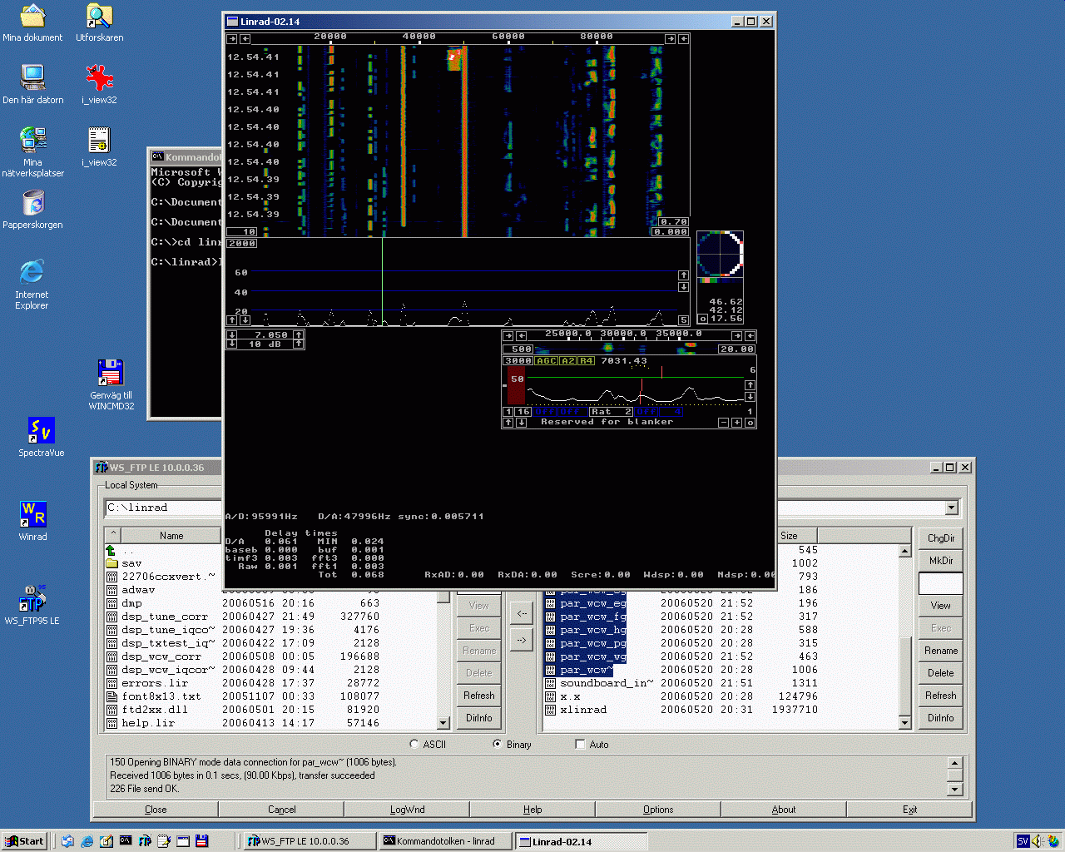The height and width of the screenshot is (852, 1065).
Task: Click remote MkDir button
Action: point(941,561)
